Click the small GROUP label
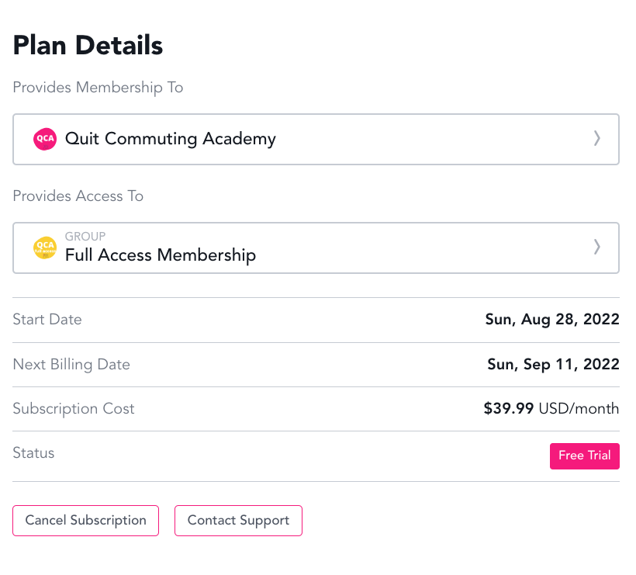This screenshot has height=575, width=636. coord(85,236)
